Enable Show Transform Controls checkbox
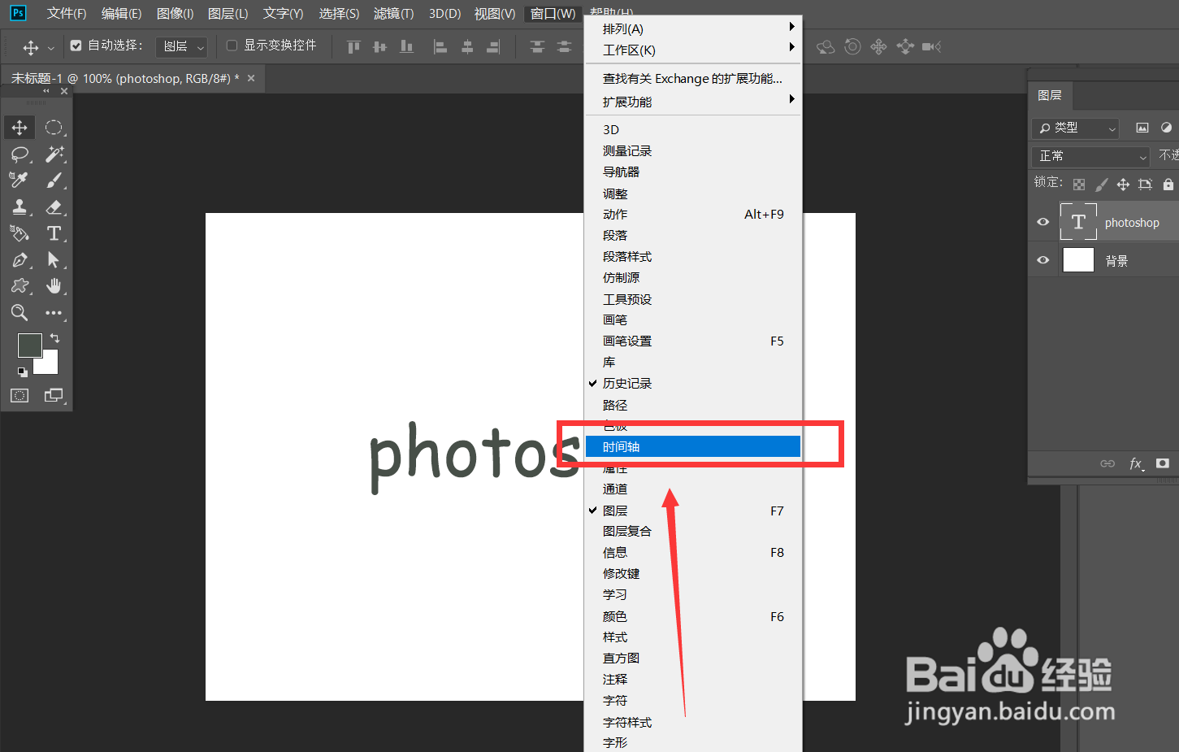The width and height of the screenshot is (1179, 752). [232, 46]
